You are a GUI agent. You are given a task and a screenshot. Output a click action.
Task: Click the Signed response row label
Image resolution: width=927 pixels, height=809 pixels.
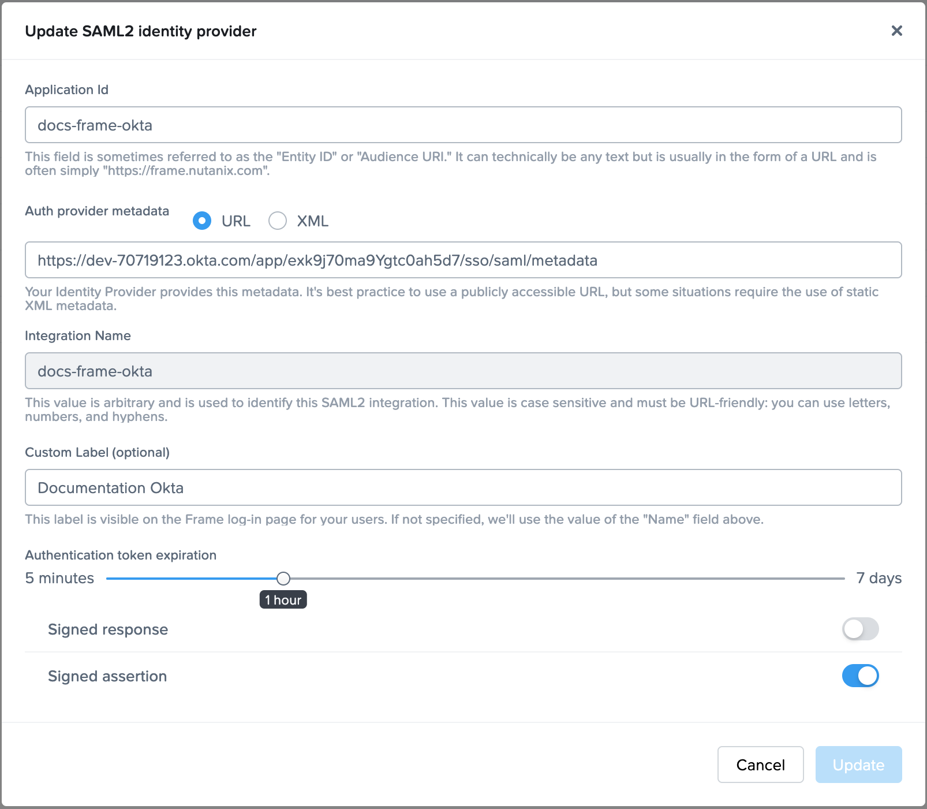point(108,629)
